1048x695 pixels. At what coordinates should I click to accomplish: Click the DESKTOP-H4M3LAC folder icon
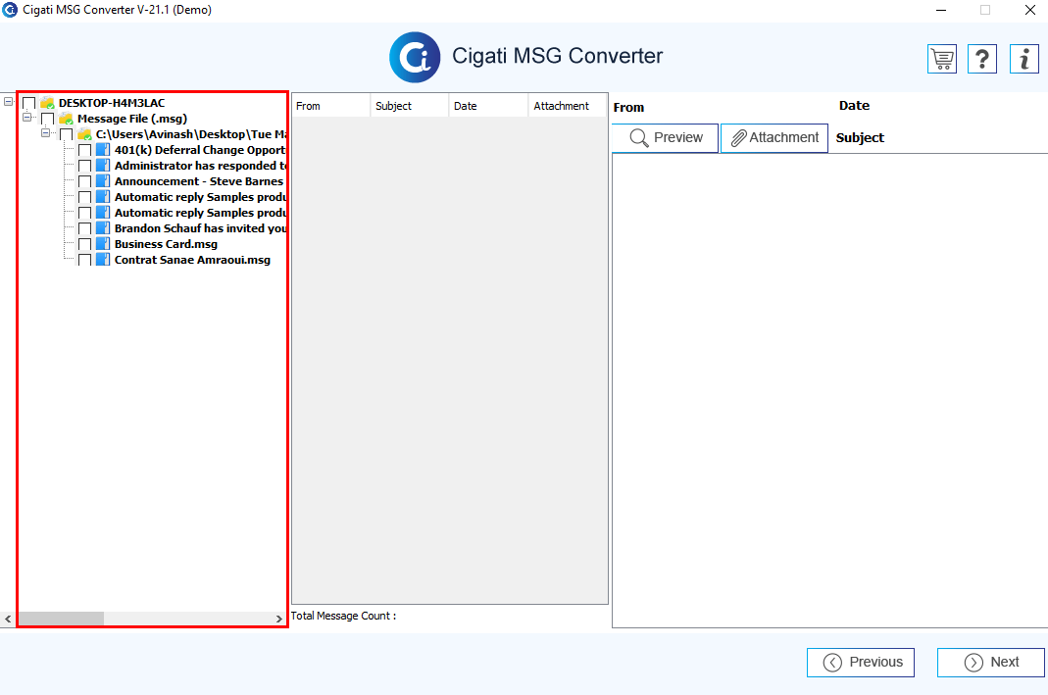click(47, 103)
